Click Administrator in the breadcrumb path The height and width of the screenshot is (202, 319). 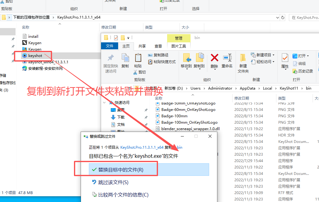pyautogui.click(x=220, y=88)
